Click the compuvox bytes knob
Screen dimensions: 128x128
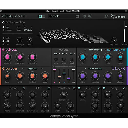(x=95, y=57)
